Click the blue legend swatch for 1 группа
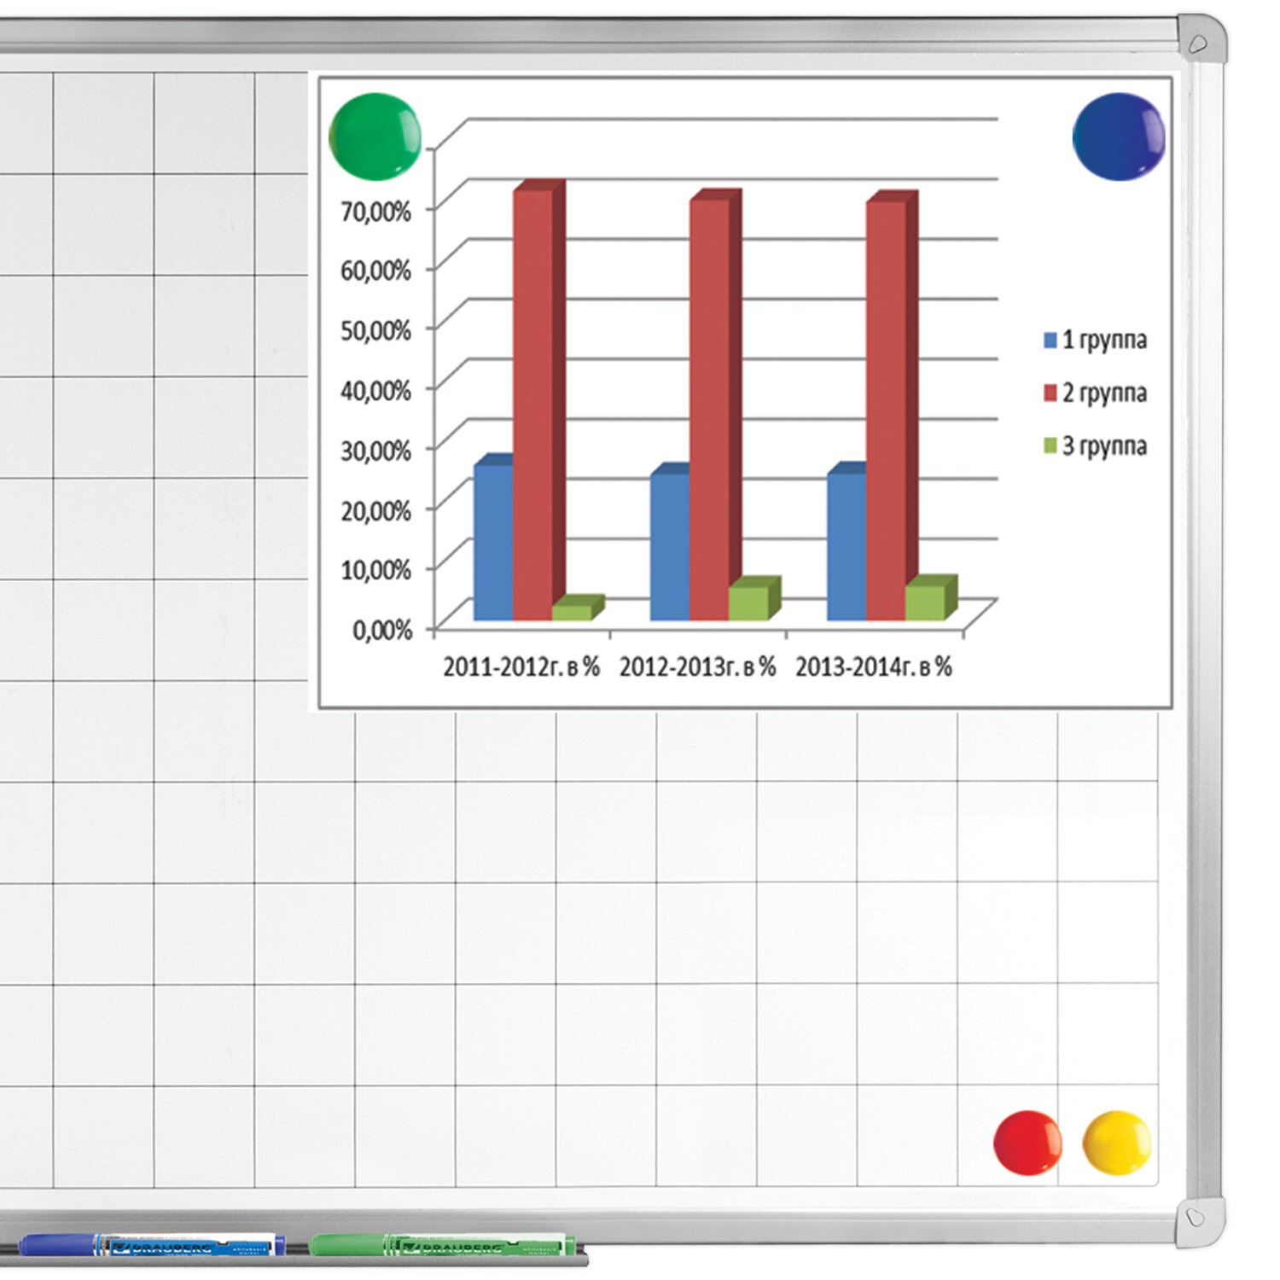 tap(1050, 340)
